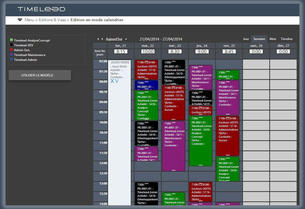
Task: Switch to Timeline view
Action: pyautogui.click(x=286, y=39)
